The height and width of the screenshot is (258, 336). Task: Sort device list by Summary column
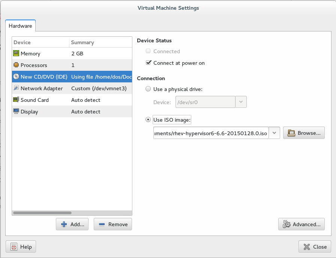coord(100,42)
